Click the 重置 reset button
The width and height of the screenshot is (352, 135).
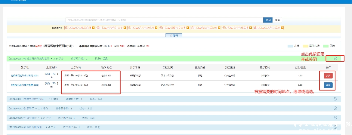click(277, 20)
